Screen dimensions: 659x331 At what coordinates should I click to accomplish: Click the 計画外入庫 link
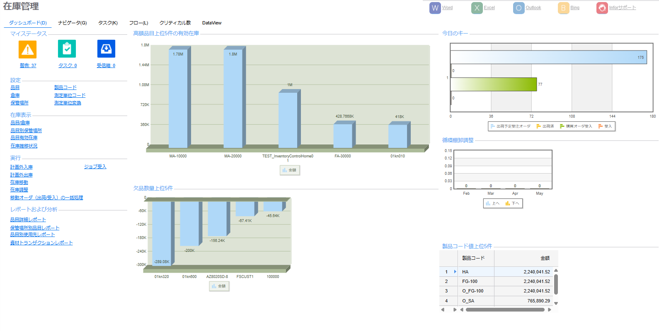(22, 167)
